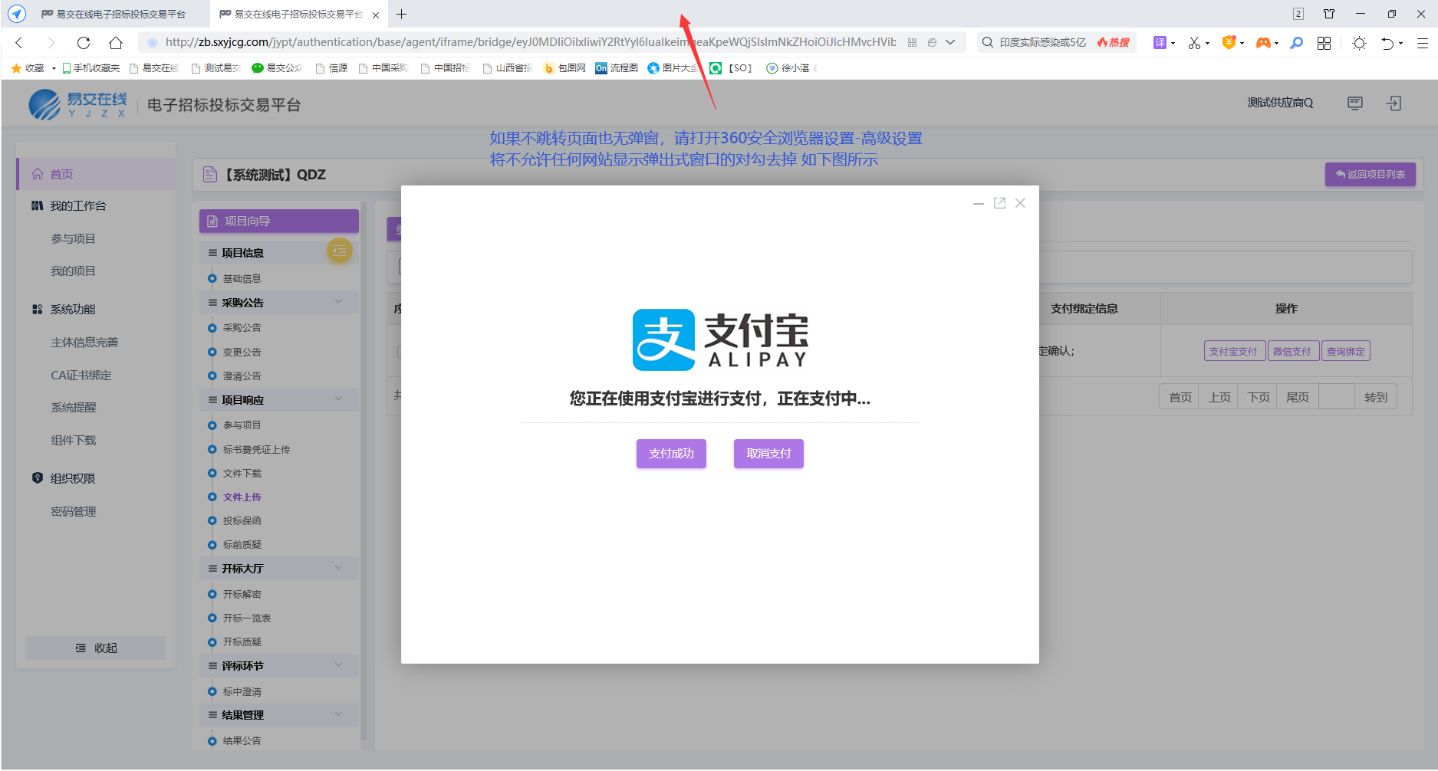This screenshot has height=771, width=1438.
Task: Click user name 测试供应商Q
Action: [1280, 103]
